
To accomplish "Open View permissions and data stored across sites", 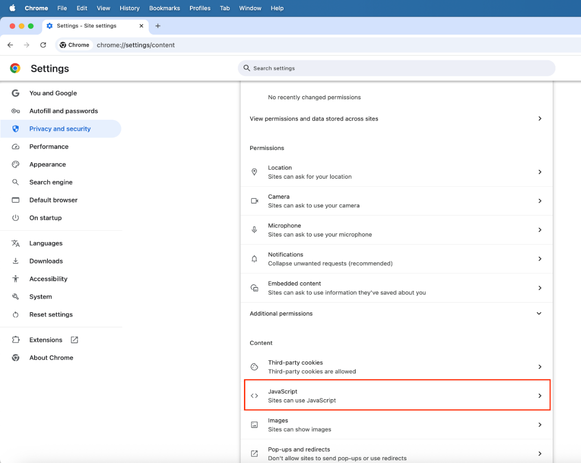I will [x=397, y=119].
